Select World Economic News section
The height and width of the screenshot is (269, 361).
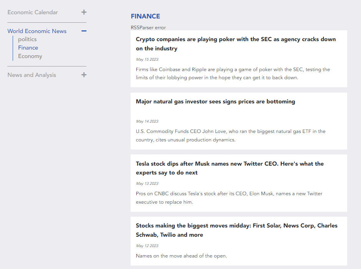pos(37,31)
